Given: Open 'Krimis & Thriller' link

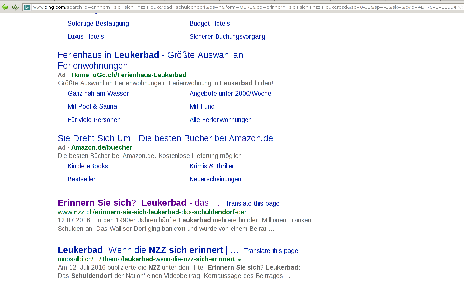Looking at the screenshot, I should click(x=212, y=166).
